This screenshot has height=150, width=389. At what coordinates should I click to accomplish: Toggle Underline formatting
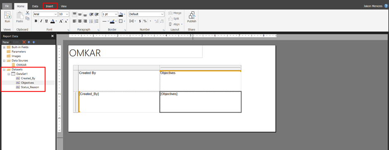click(46, 21)
